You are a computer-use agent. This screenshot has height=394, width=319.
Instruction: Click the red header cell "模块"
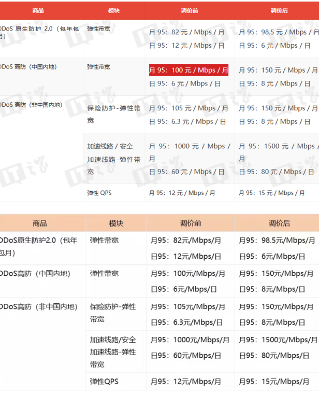pyautogui.click(x=114, y=10)
